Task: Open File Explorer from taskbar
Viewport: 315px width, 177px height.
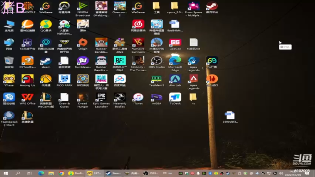Action: (51, 173)
